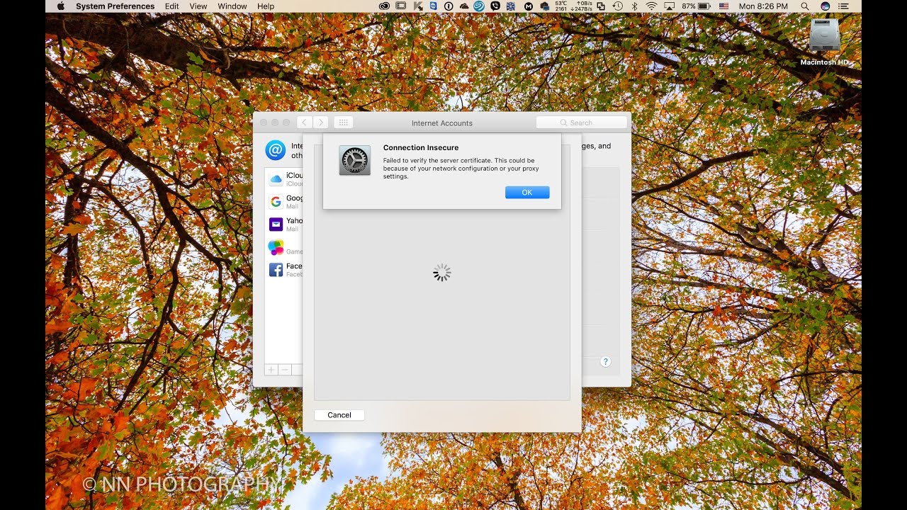Select the Google Mail account row

[x=284, y=202]
